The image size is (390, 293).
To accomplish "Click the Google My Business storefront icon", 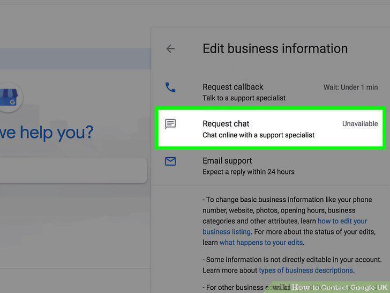I will (9, 98).
